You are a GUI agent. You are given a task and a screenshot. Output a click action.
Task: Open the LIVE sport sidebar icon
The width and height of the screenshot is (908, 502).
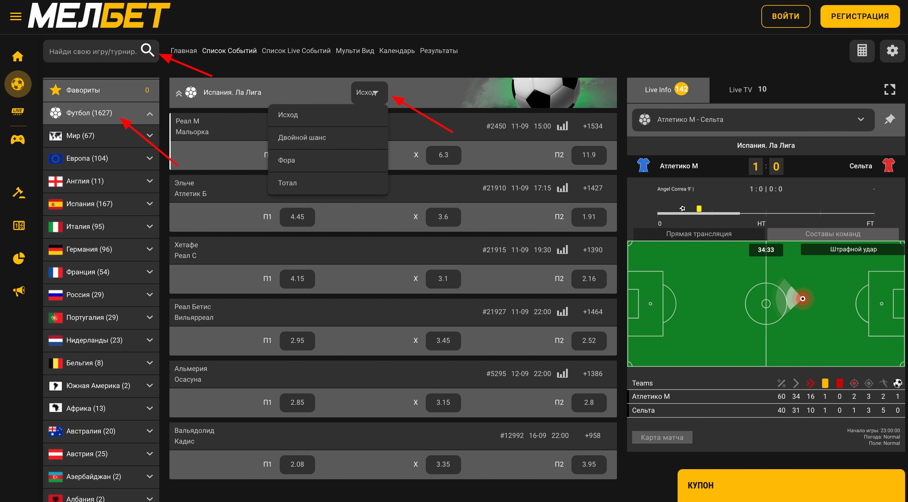(18, 111)
